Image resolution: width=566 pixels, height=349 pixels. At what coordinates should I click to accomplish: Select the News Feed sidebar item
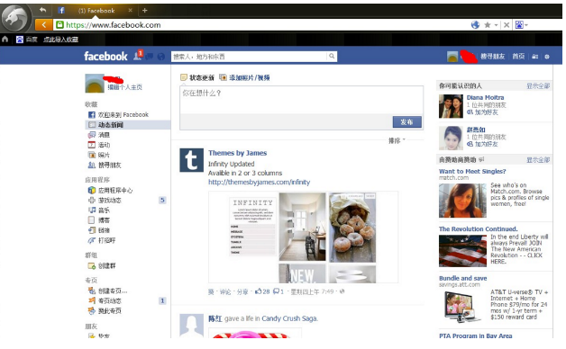tap(128, 125)
